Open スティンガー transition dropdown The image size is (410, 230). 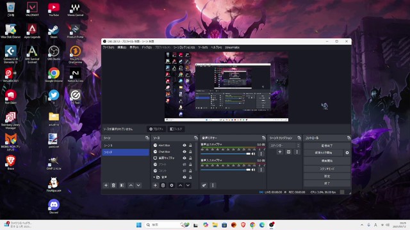284,145
